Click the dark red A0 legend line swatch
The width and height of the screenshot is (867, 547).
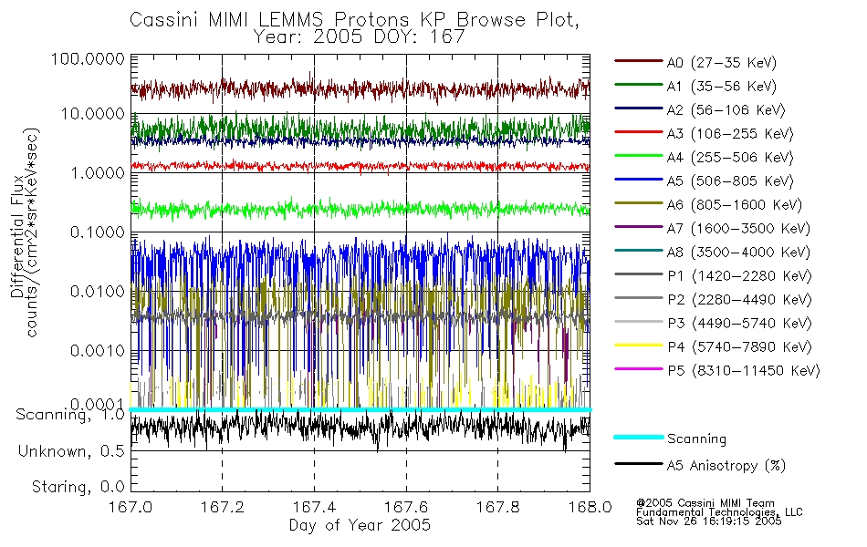(639, 61)
